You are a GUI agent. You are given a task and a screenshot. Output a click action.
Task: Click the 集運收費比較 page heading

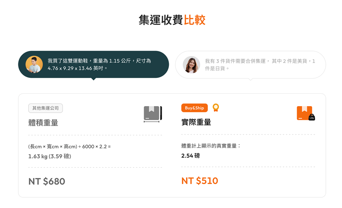(172, 20)
